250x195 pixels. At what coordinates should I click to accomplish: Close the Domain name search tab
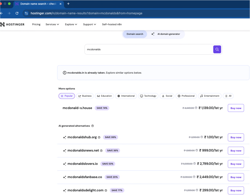pyautogui.click(x=61, y=4)
